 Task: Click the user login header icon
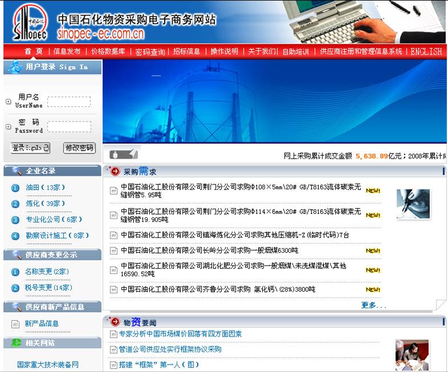click(15, 67)
